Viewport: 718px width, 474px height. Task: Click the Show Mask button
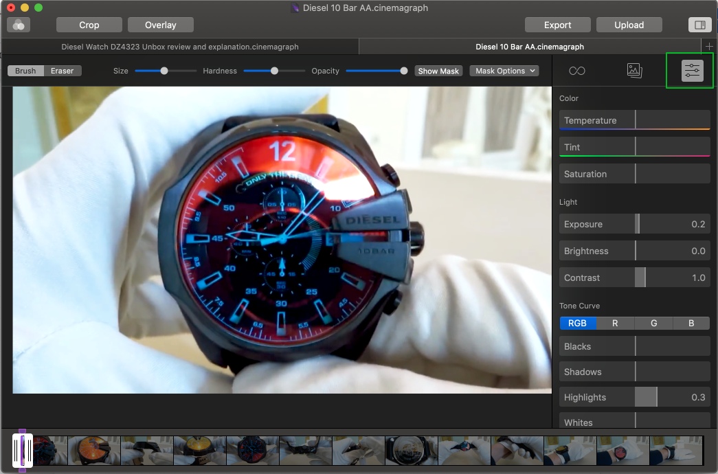(438, 71)
